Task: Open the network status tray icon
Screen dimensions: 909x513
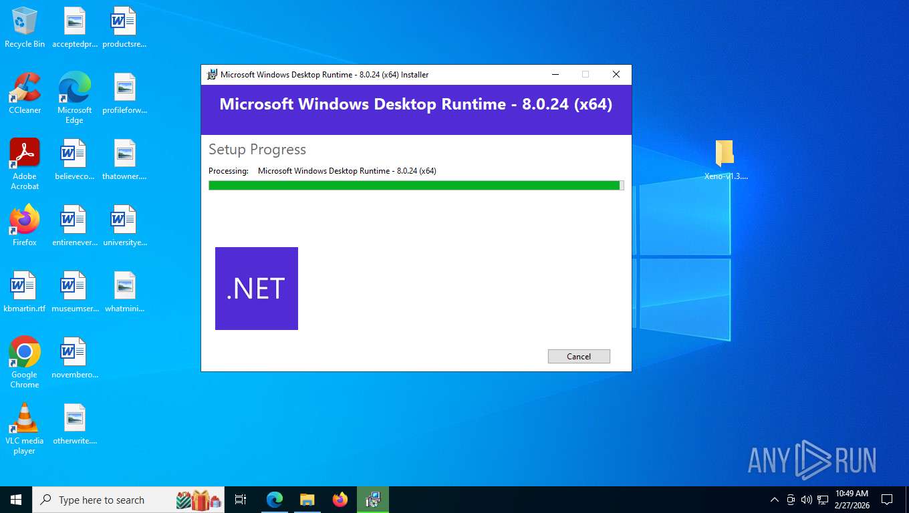Action: 822,500
